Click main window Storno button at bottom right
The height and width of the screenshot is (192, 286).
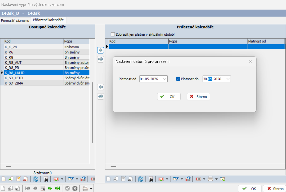coord(275,189)
